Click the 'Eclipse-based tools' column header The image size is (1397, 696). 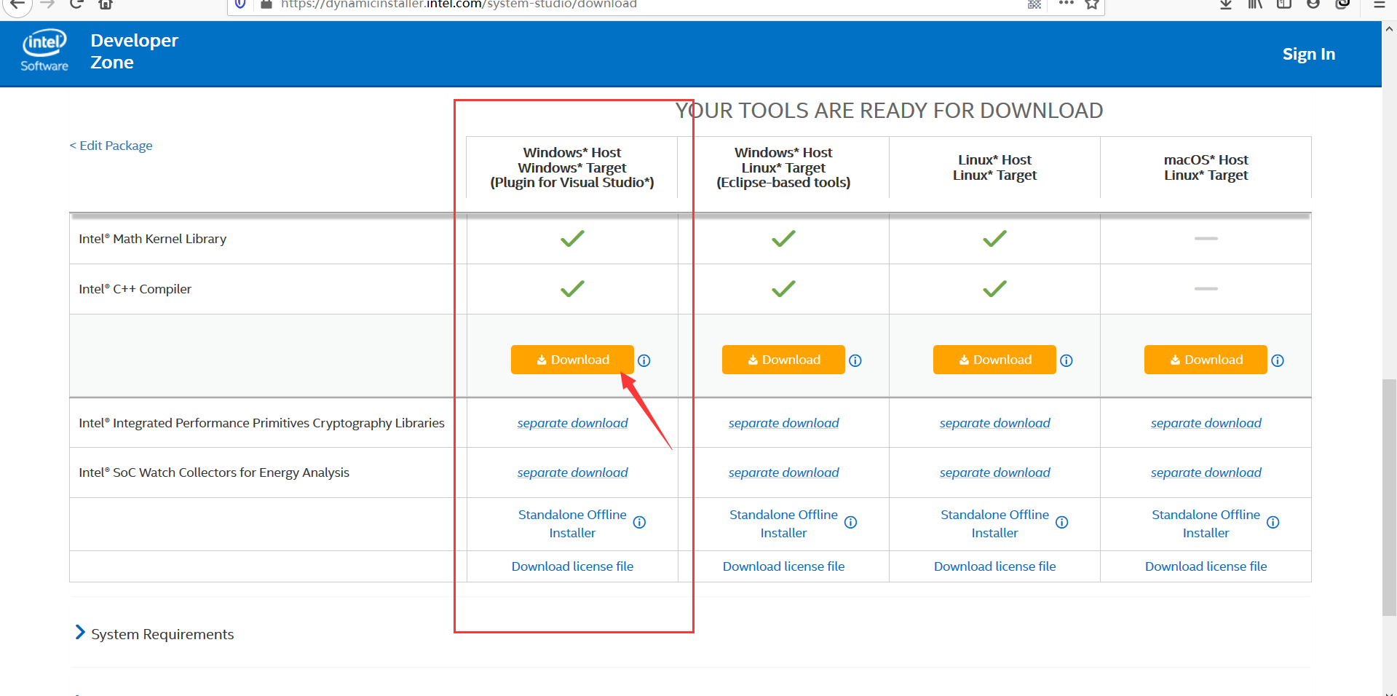(x=783, y=167)
